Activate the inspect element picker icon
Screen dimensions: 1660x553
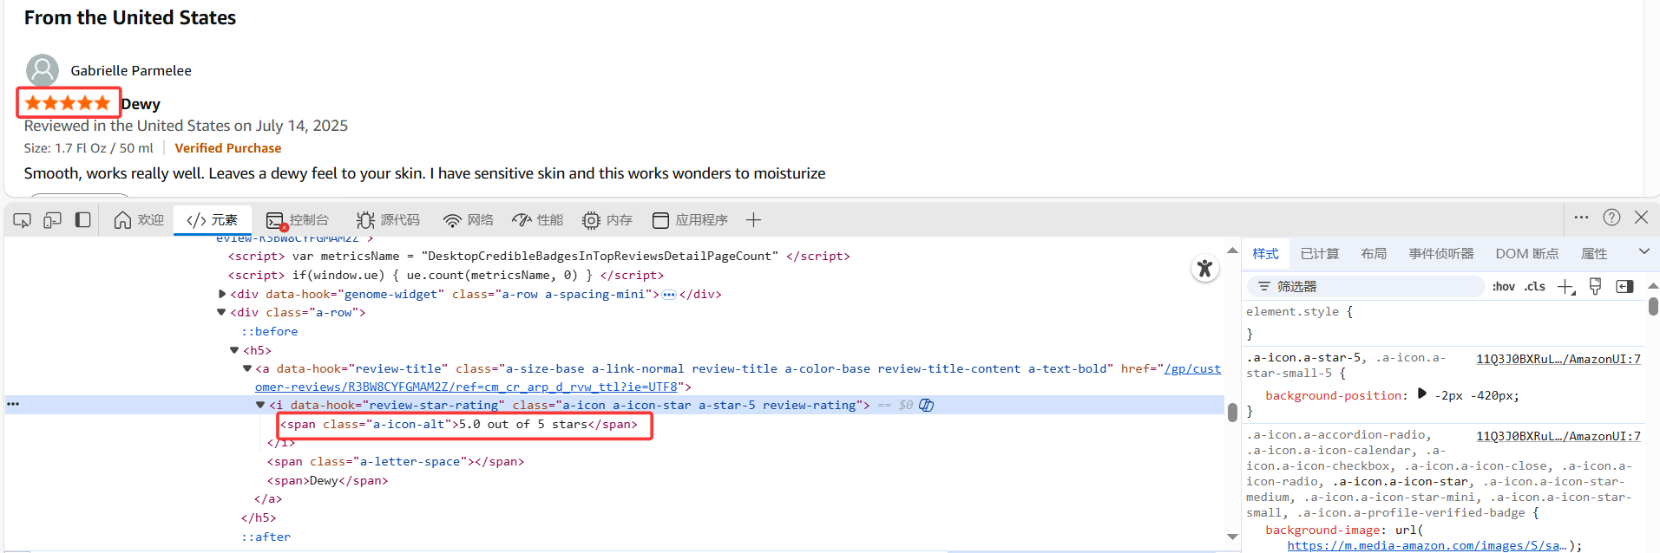pos(22,220)
